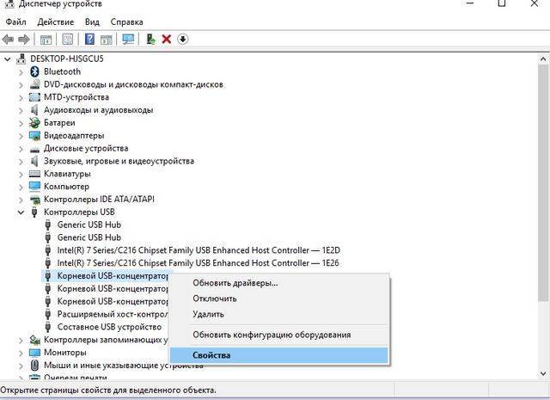Click the Bluetooth category icon
Image resolution: width=550 pixels, height=400 pixels.
(x=34, y=71)
